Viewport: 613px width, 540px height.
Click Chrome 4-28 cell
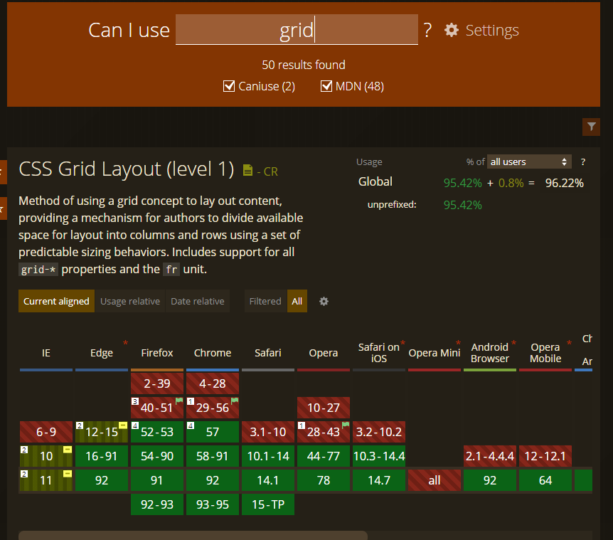[213, 383]
